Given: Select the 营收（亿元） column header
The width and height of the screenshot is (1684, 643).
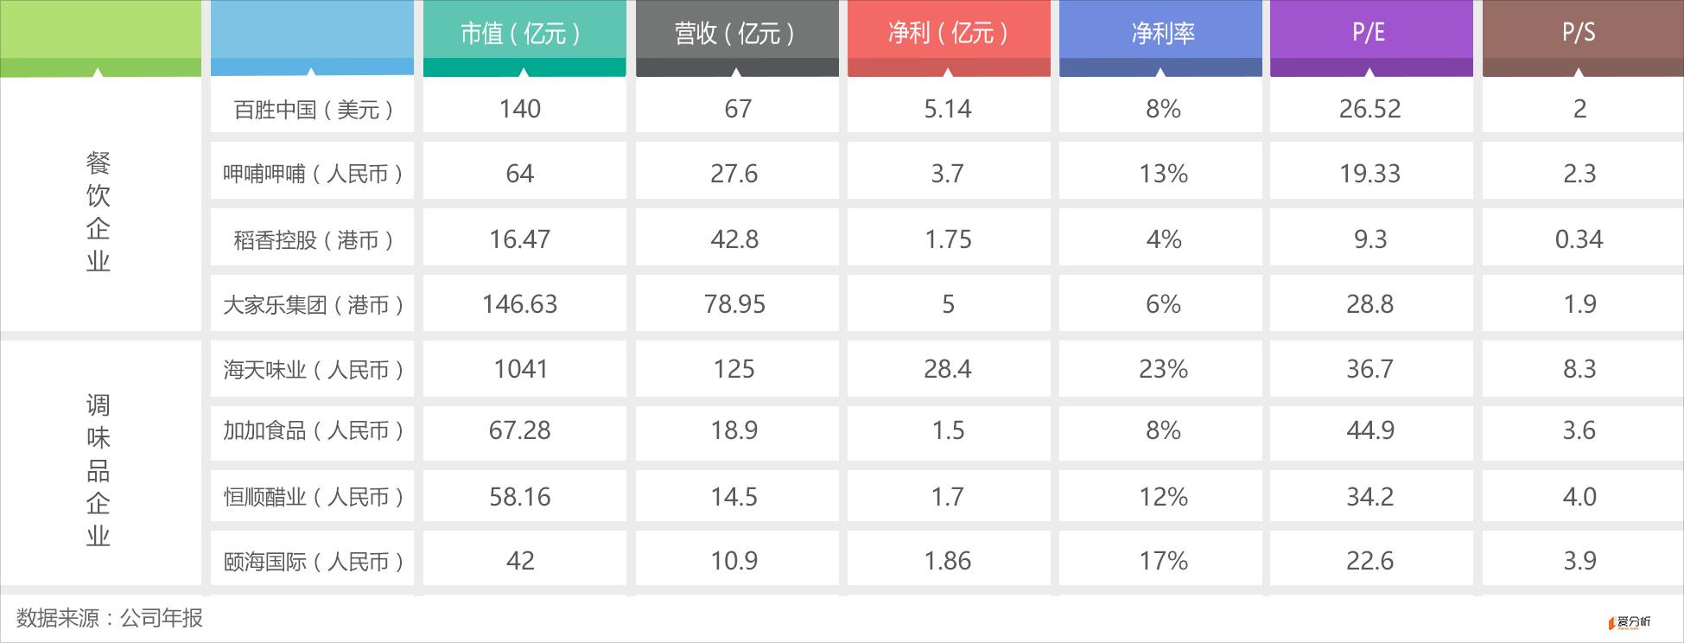Looking at the screenshot, I should point(736,35).
